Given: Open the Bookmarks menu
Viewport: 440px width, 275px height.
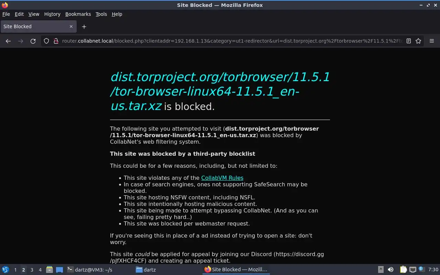Looking at the screenshot, I should (x=78, y=14).
